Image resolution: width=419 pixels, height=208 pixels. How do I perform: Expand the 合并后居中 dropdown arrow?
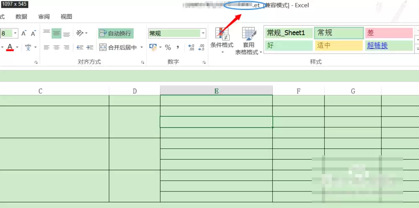[142, 47]
